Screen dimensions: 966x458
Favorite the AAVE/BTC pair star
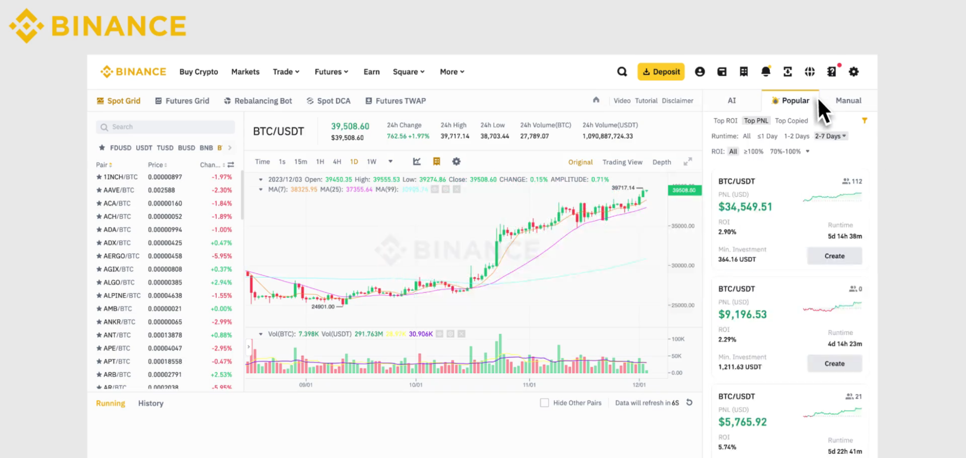(x=99, y=190)
